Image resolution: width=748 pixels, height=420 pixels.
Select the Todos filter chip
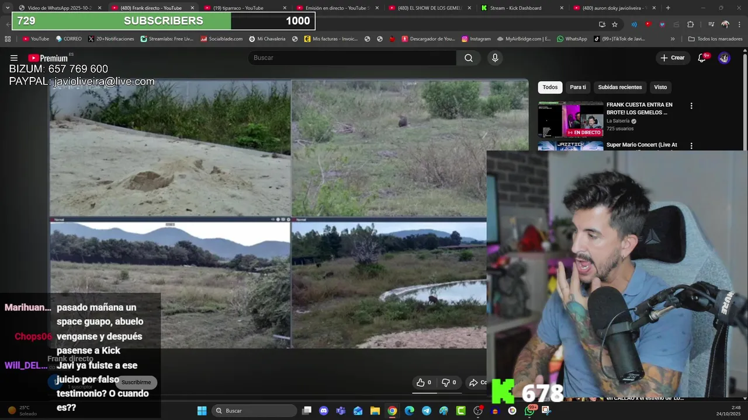[x=550, y=87]
